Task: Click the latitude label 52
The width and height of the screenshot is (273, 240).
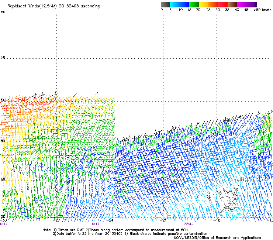Action: [x=3, y=179]
